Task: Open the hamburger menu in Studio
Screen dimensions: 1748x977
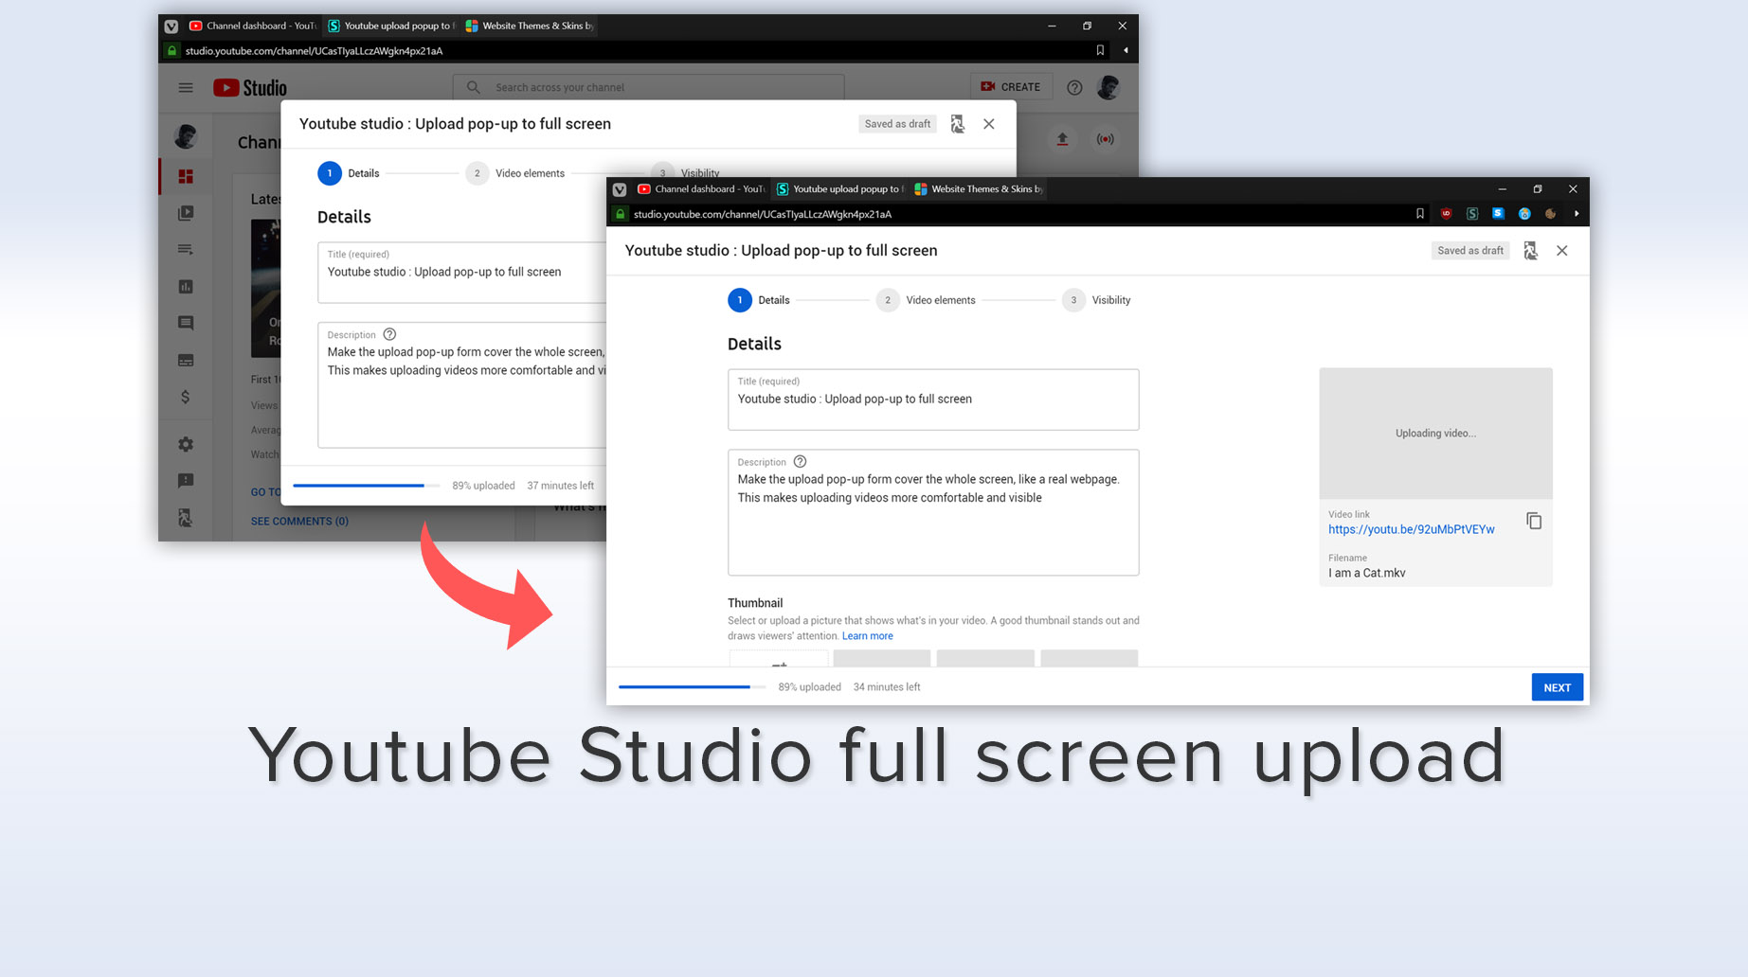Action: coord(186,87)
